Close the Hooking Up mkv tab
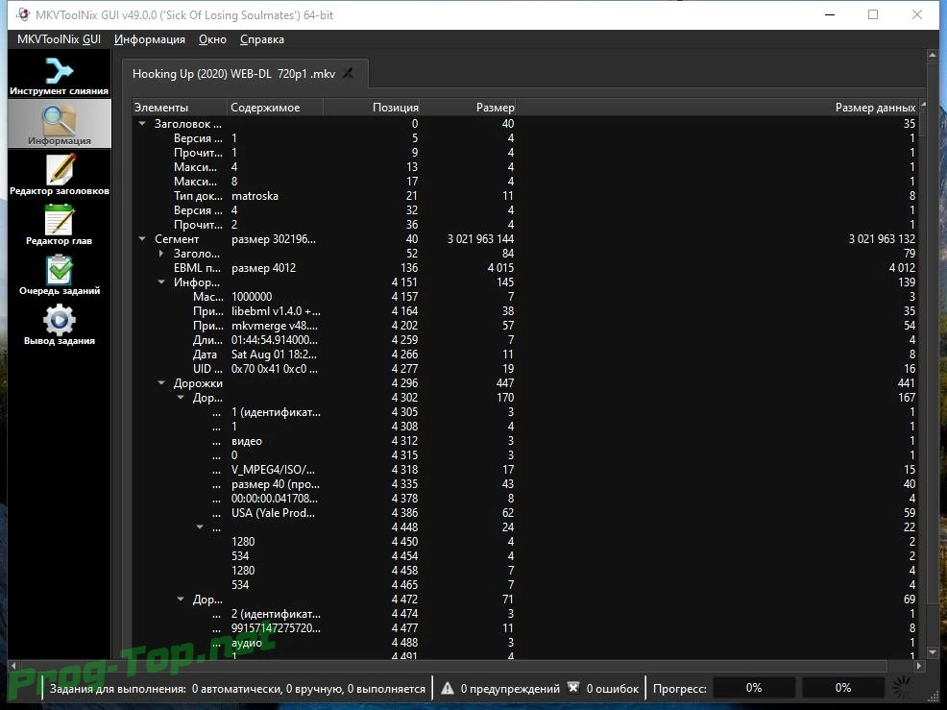This screenshot has width=947, height=710. point(349,73)
